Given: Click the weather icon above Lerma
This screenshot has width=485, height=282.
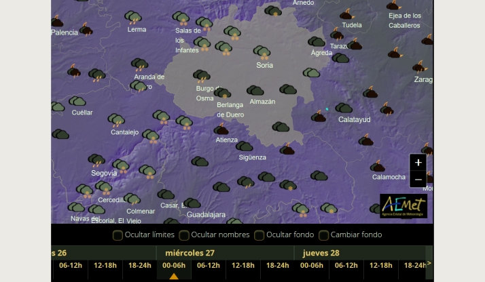Looking at the screenshot, I should 133,18.
